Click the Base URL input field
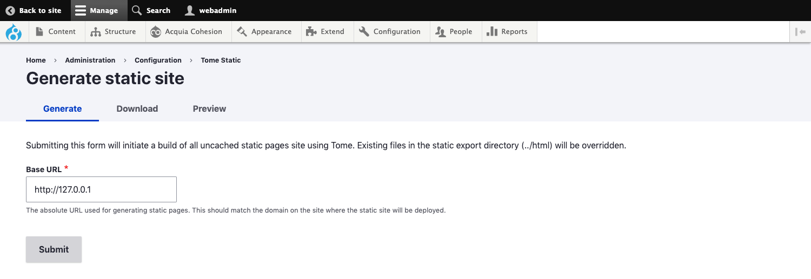Viewport: 811px width, 279px height. click(101, 189)
